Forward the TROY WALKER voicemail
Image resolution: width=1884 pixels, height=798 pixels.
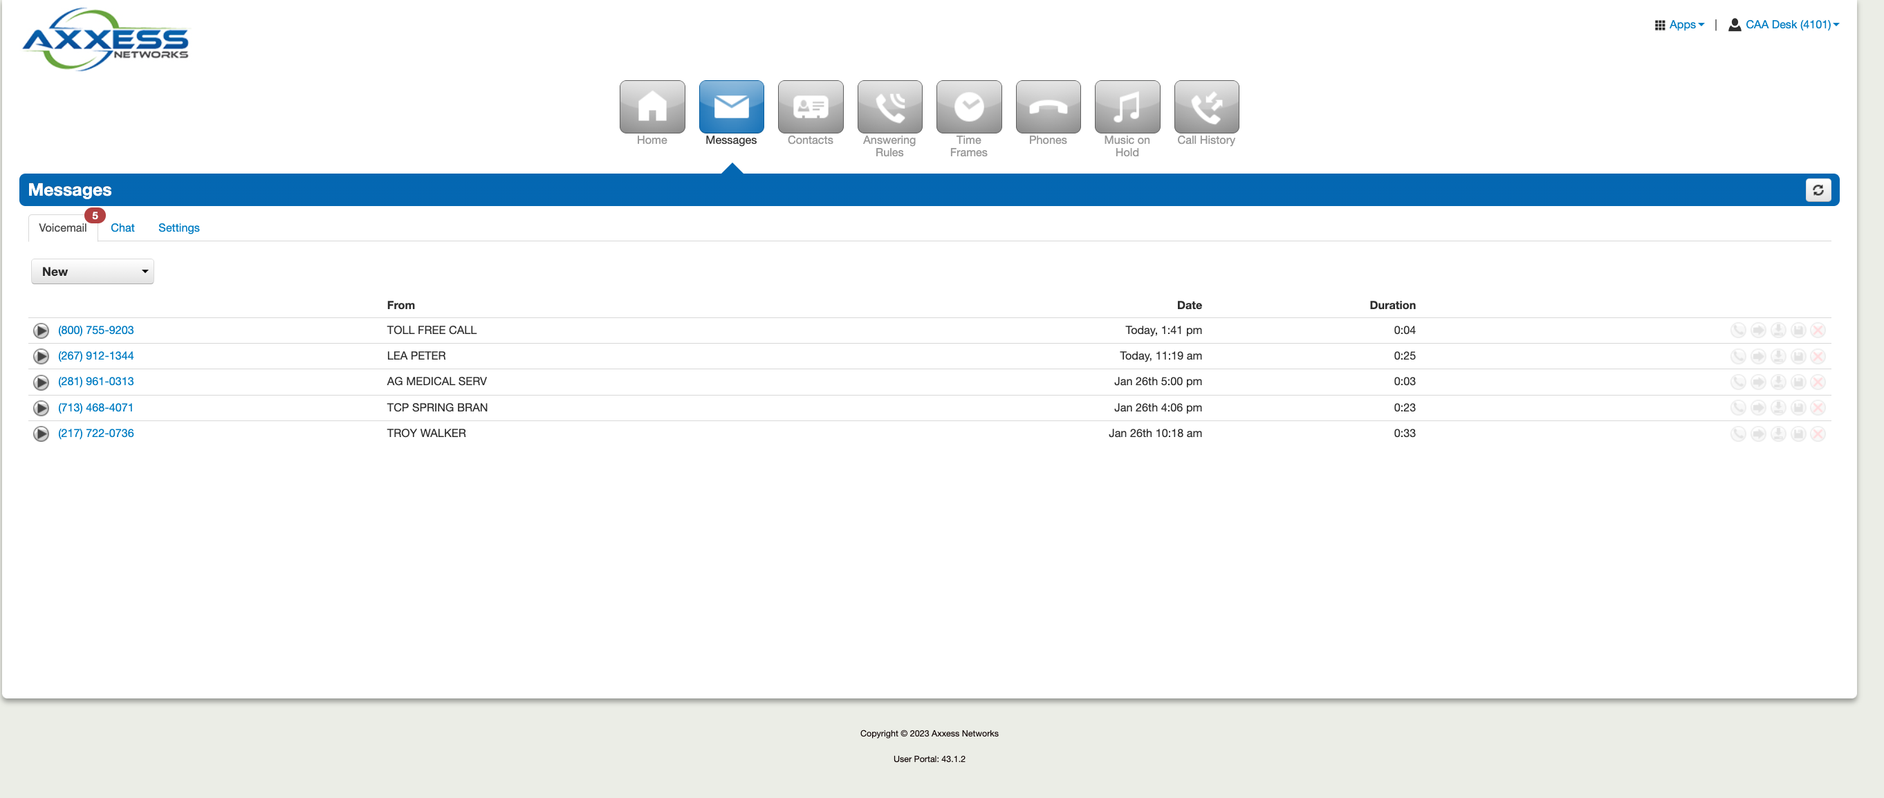pos(1758,434)
